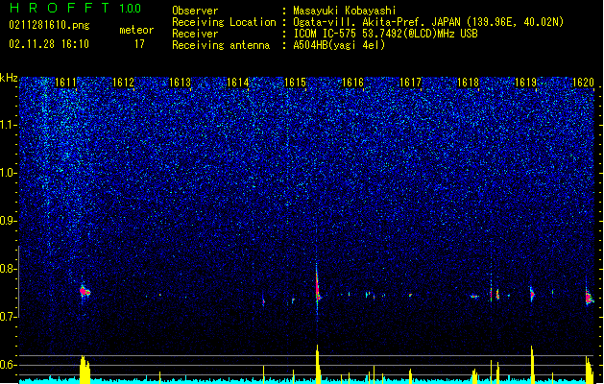Click the Observer label

[x=195, y=11]
